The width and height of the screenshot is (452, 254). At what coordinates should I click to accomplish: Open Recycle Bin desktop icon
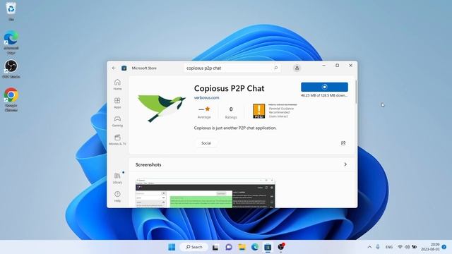pos(11,11)
